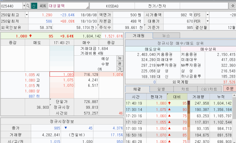Click open price 1,035 시
Image resolution: width=236 pixels, height=143 pixels.
click(32, 75)
